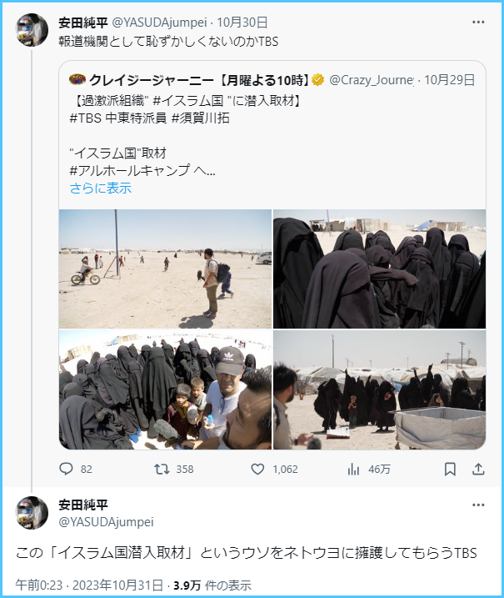Open the 午前0:23 · 2023年10月31日 timestamp
This screenshot has height=598, width=504.
click(89, 585)
